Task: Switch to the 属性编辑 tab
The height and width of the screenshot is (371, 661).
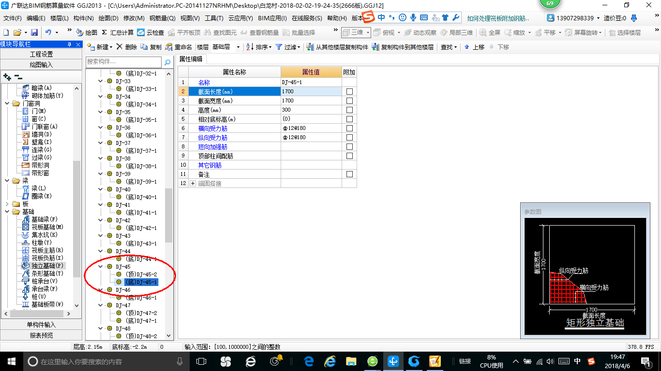Action: 191,59
